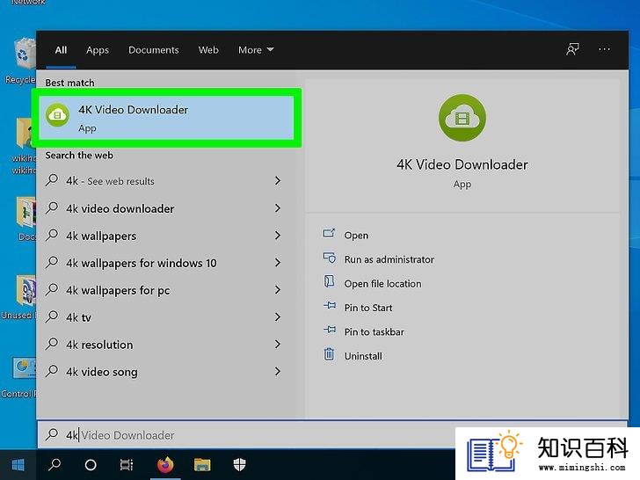
Task: Expand the More filter dropdown
Action: tap(256, 50)
